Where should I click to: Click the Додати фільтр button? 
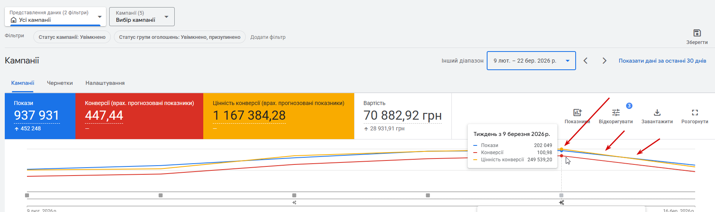pos(268,37)
